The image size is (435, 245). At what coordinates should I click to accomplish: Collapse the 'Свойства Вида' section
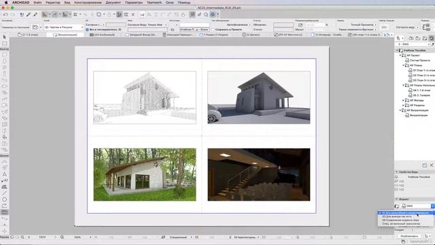tap(397, 172)
